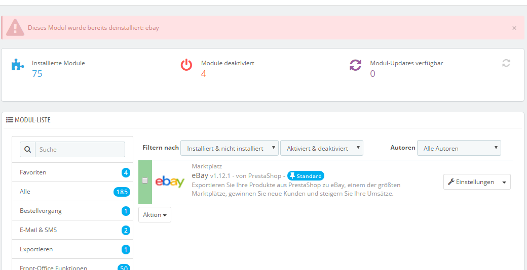Click the eBay module logo

point(170,182)
